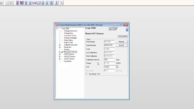Open Instrument Status in the tree
The image size is (194, 109).
[70, 36]
